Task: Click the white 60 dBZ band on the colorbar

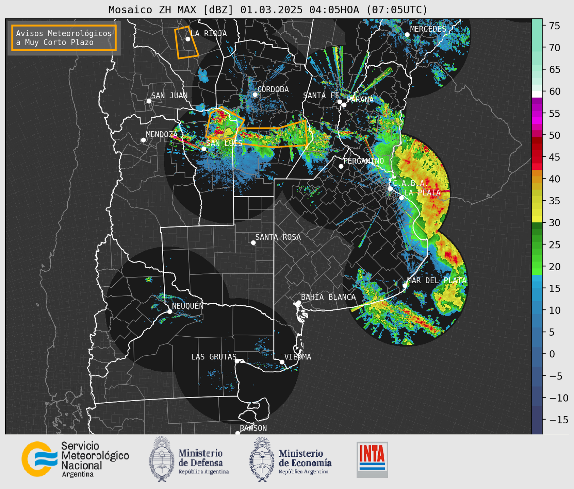Action: [537, 94]
